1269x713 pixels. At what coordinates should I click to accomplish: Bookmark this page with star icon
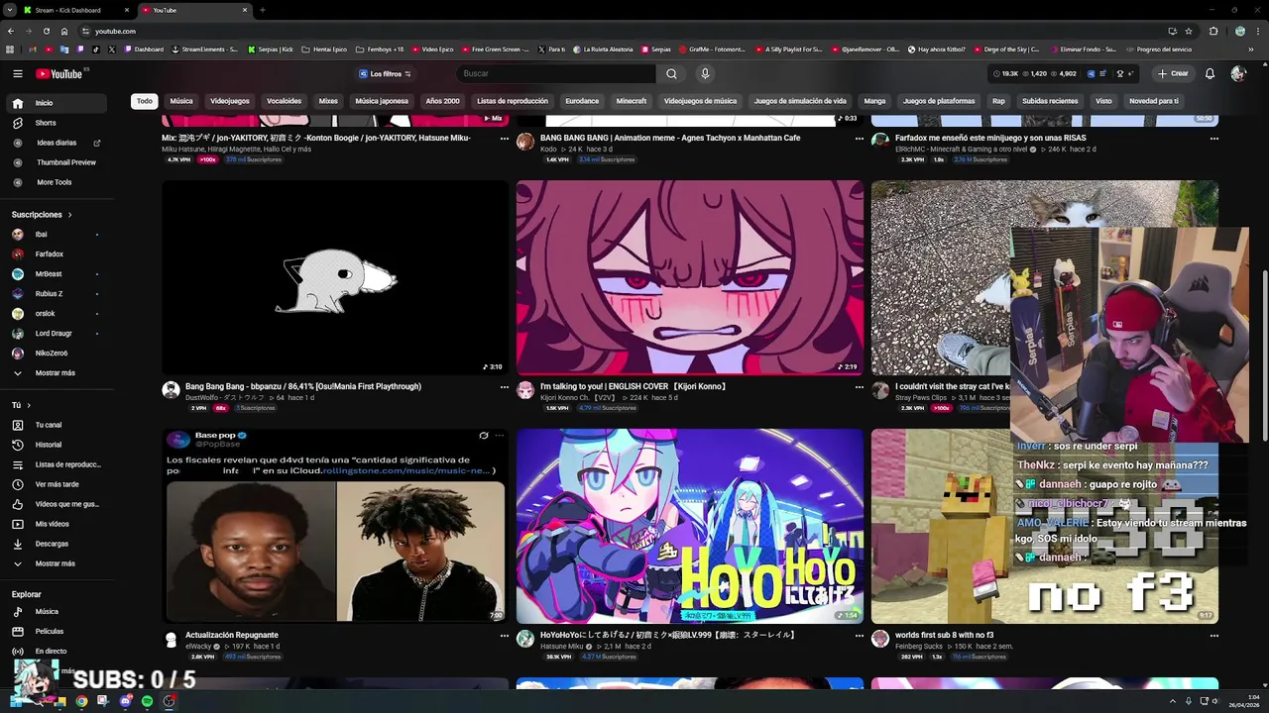click(1189, 31)
